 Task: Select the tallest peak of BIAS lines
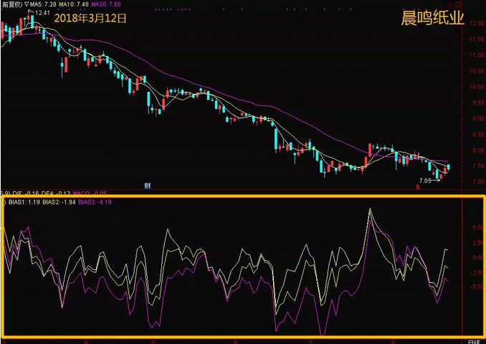tap(370, 209)
